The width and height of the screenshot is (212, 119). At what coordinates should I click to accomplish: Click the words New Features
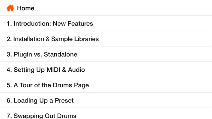tap(73, 23)
